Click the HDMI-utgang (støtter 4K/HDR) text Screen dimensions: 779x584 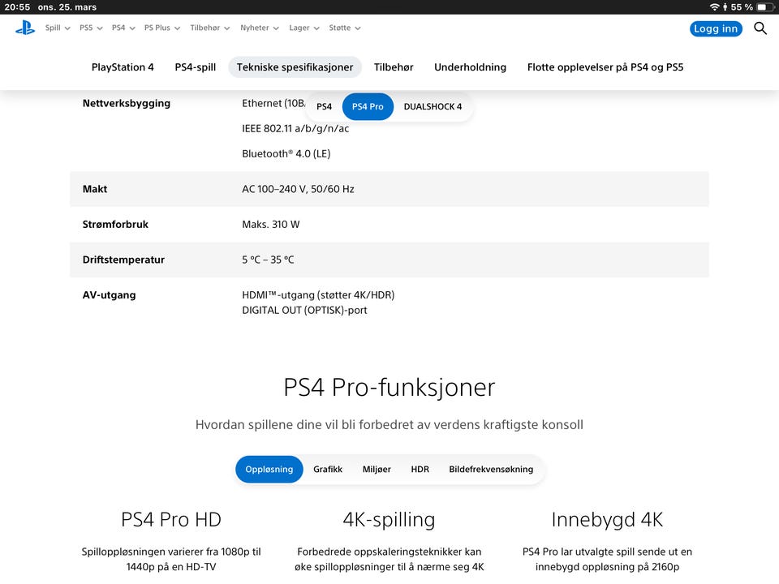[x=318, y=295]
